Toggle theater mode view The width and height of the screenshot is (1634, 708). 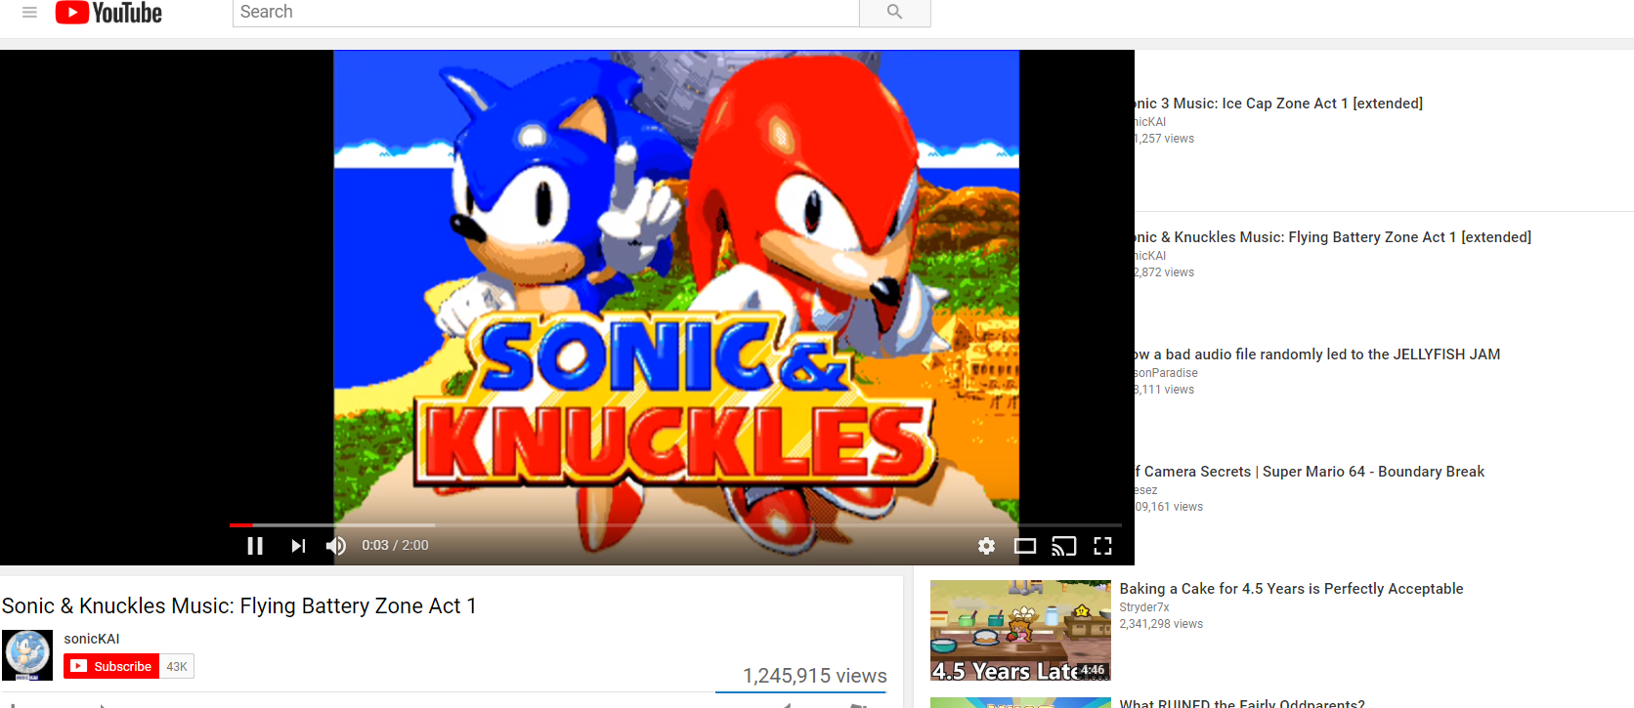[x=1025, y=546]
